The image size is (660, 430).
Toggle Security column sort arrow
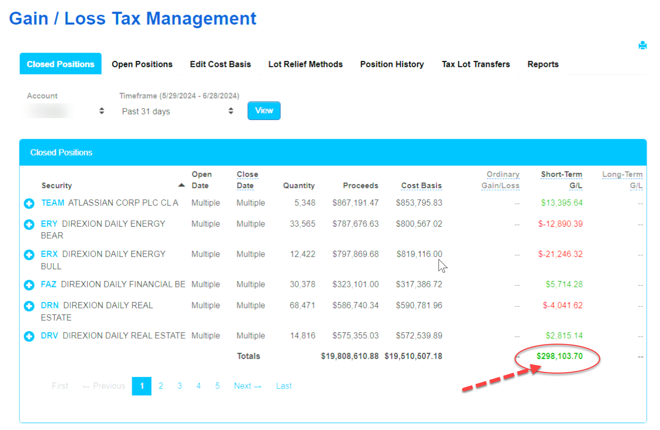pos(182,185)
